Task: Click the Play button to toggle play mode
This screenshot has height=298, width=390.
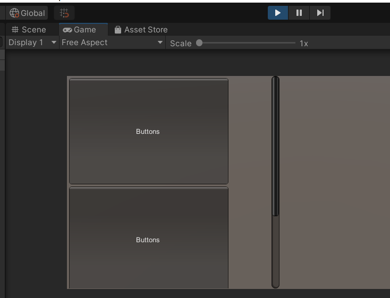Action: click(277, 13)
